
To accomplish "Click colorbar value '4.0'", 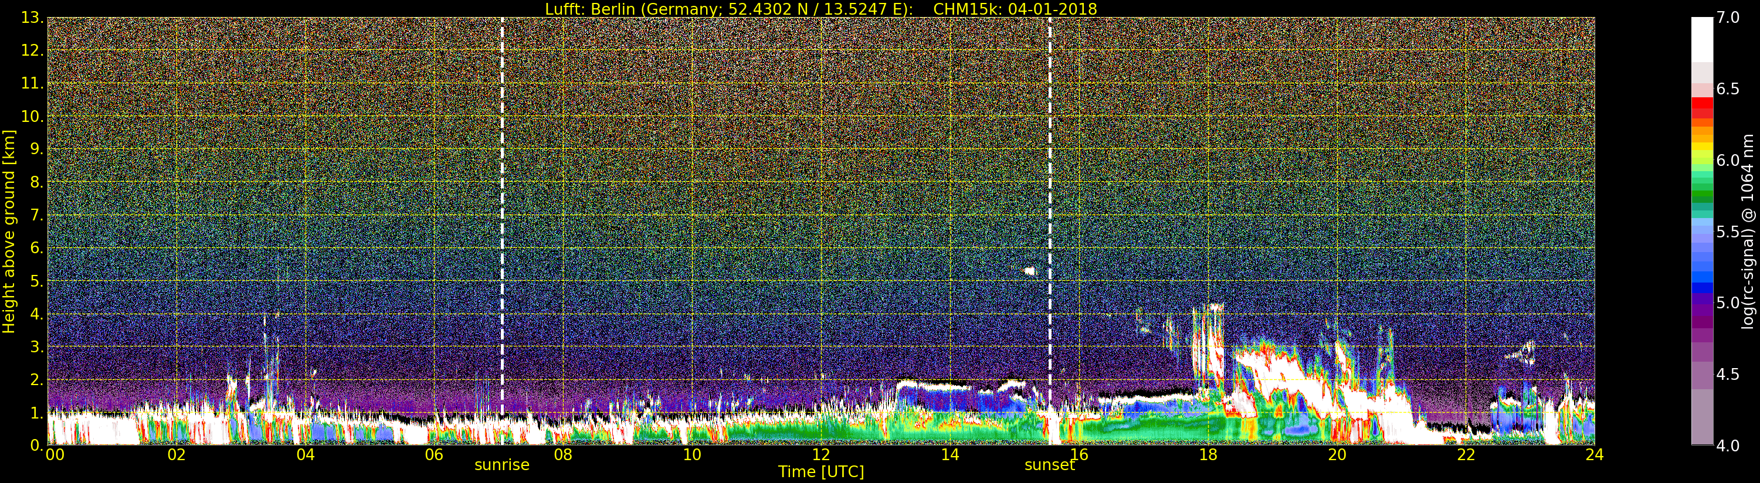I will (x=1728, y=445).
